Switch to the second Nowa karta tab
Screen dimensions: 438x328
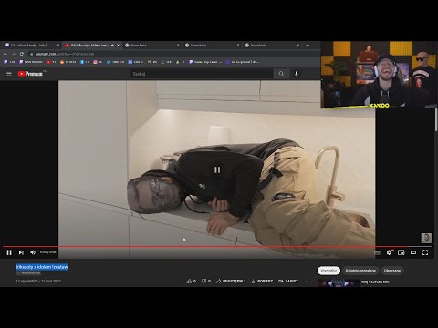pos(212,45)
